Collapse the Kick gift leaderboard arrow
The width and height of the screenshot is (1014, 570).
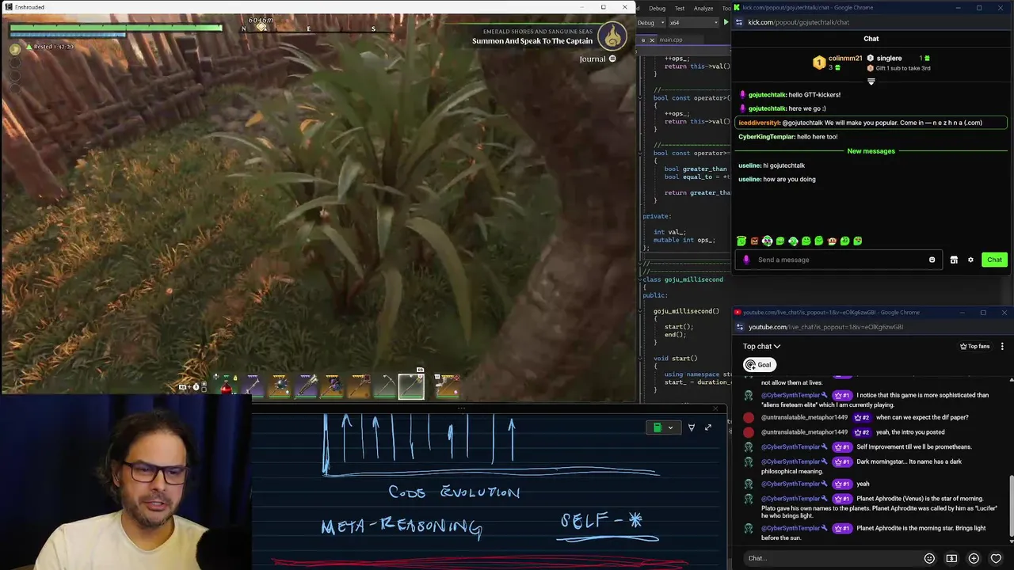click(871, 81)
